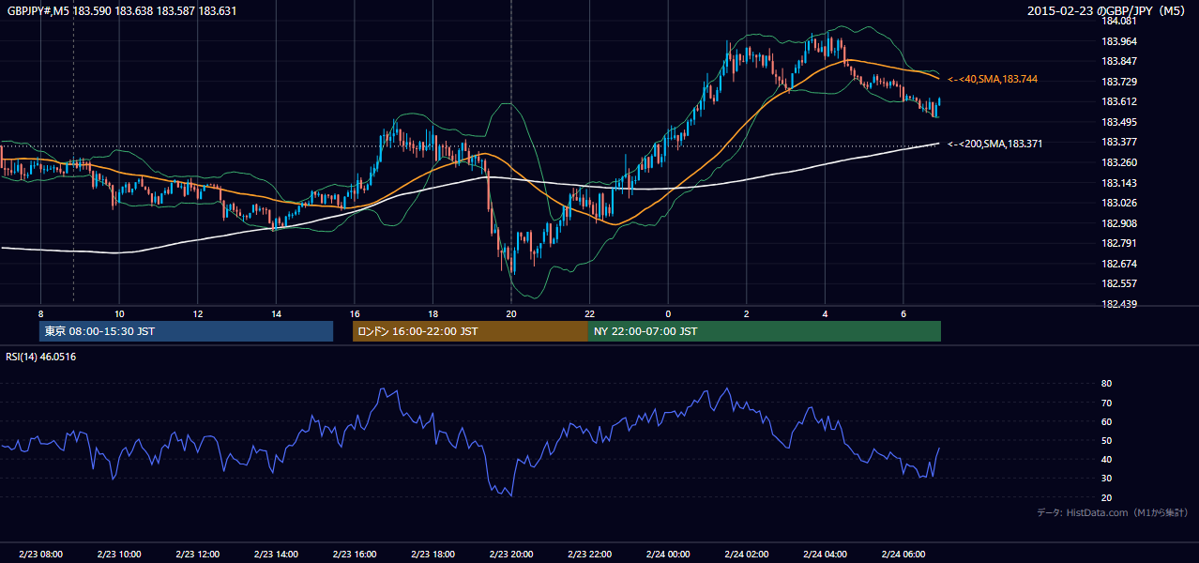Click the 40 SMA 183.744 label
This screenshot has height=563, width=1199.
pyautogui.click(x=993, y=80)
